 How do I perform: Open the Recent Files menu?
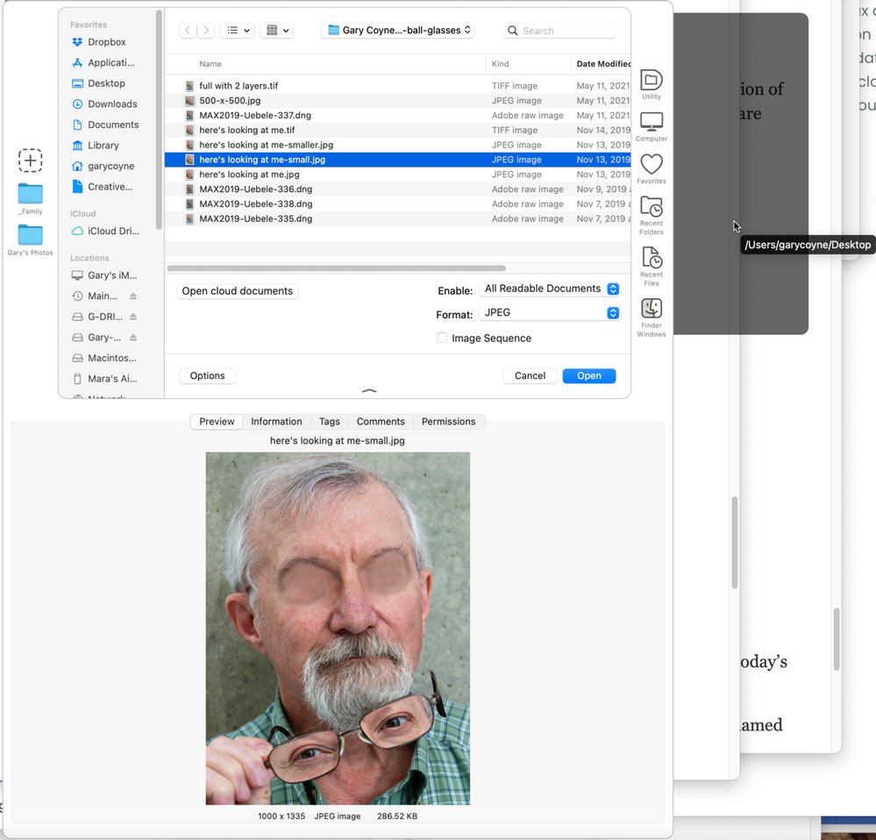[652, 267]
